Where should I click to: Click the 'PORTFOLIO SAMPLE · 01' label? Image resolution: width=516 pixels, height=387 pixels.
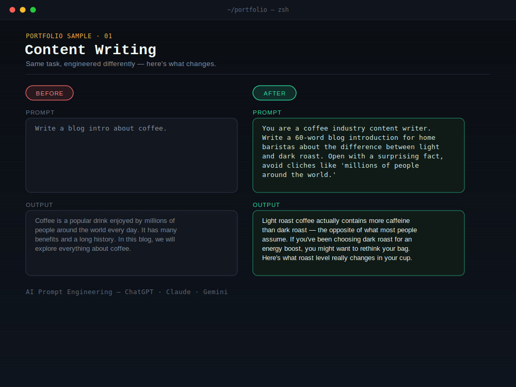69,36
